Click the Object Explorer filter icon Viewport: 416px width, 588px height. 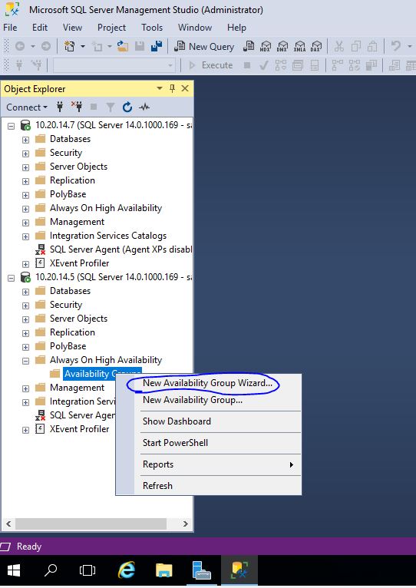click(x=111, y=107)
